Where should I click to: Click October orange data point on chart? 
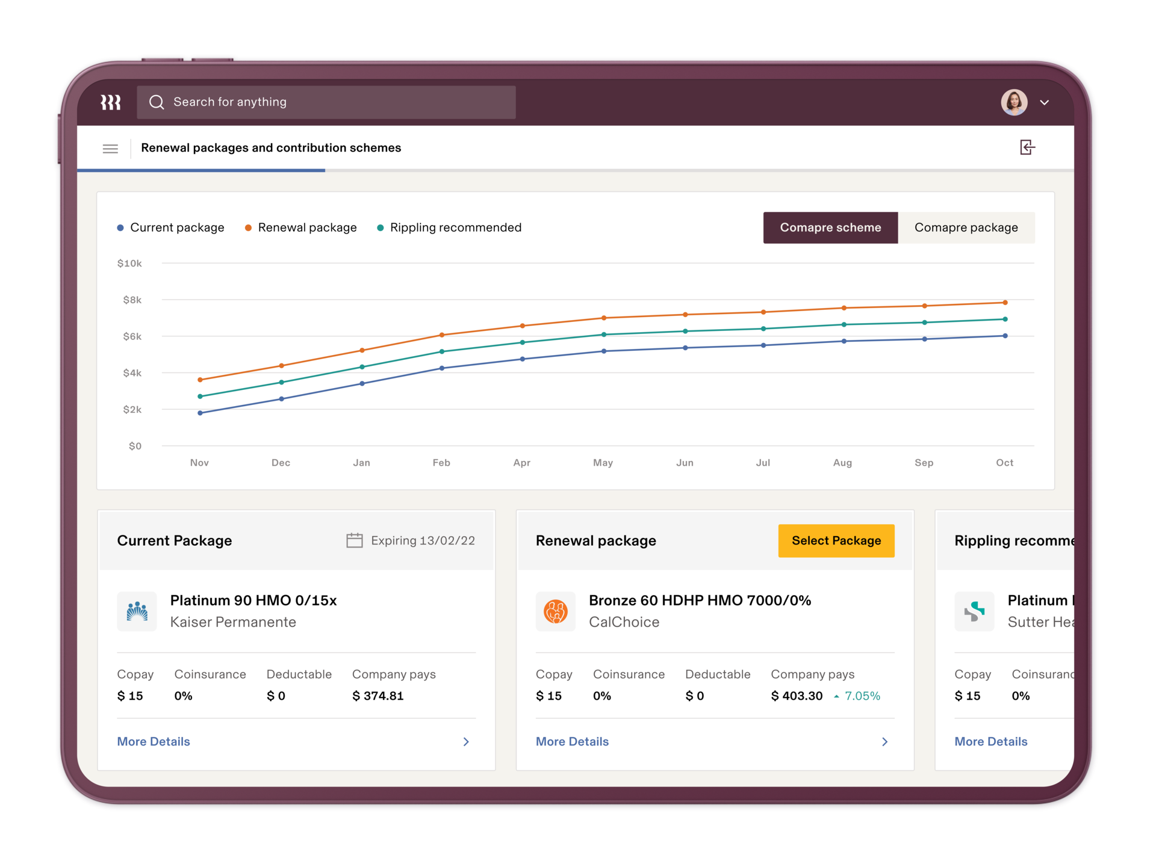[1005, 303]
